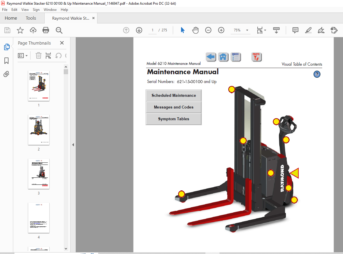Click the Print file icon
Image resolution: width=343 pixels, height=254 pixels.
pos(46,30)
